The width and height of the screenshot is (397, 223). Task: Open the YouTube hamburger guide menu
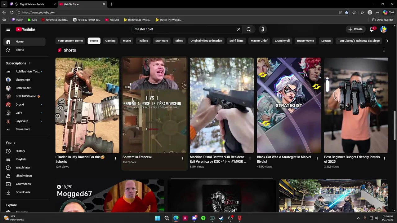[8, 29]
